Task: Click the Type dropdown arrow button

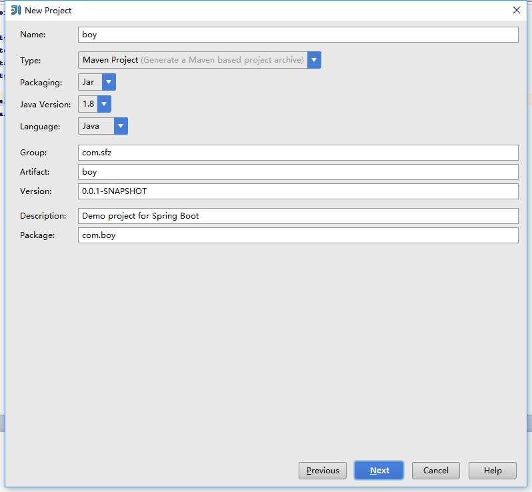Action: point(314,60)
